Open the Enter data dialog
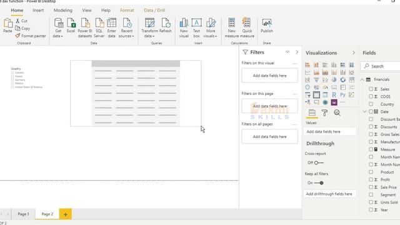This screenshot has height=225, width=400. (x=111, y=28)
